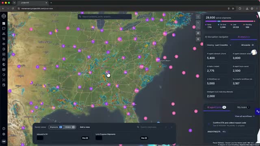Viewport: 260px width, 146px height.
Task: Zoom in with the map plus control
Action: coord(198,23)
